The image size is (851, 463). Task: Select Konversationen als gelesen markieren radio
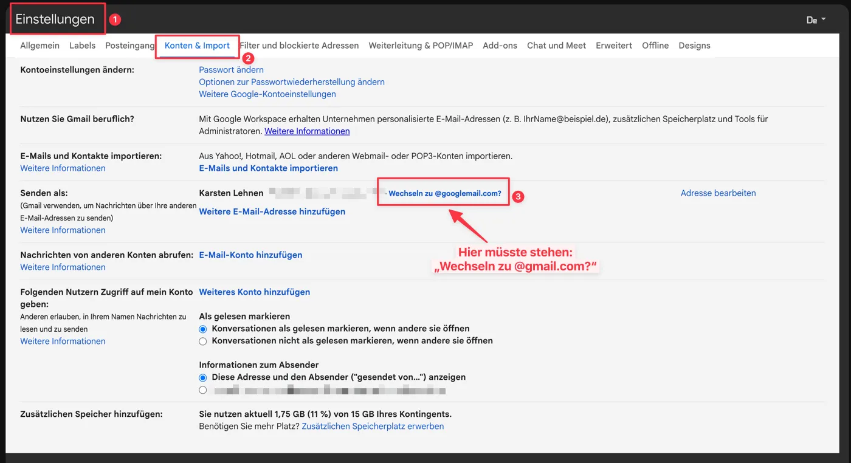click(x=203, y=329)
